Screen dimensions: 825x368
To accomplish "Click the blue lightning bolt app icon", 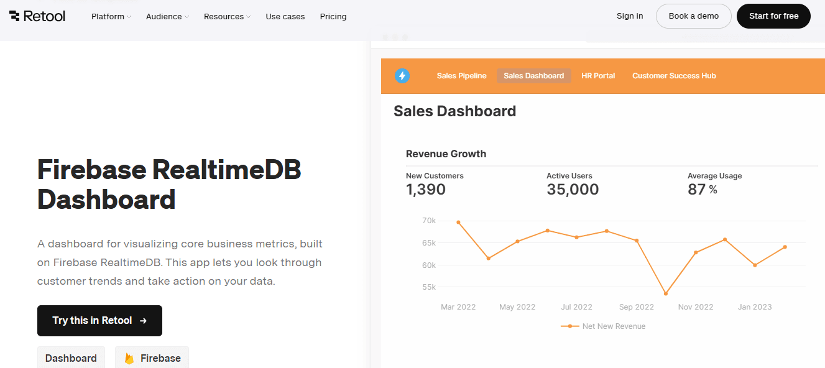I will (x=402, y=76).
